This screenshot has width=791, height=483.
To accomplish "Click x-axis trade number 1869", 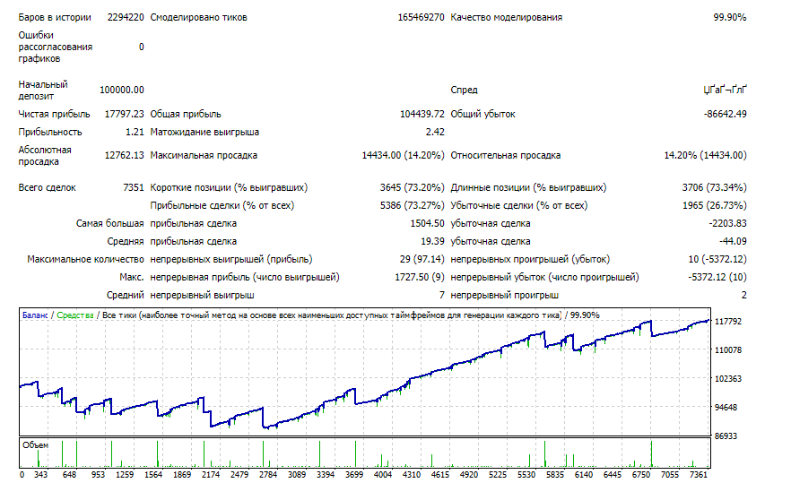I will click(182, 475).
